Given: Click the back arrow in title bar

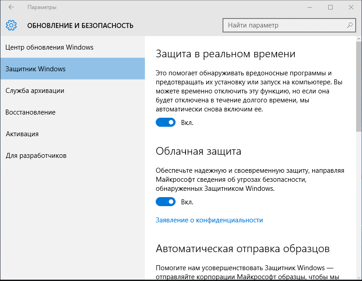Looking at the screenshot, I should tap(11, 7).
